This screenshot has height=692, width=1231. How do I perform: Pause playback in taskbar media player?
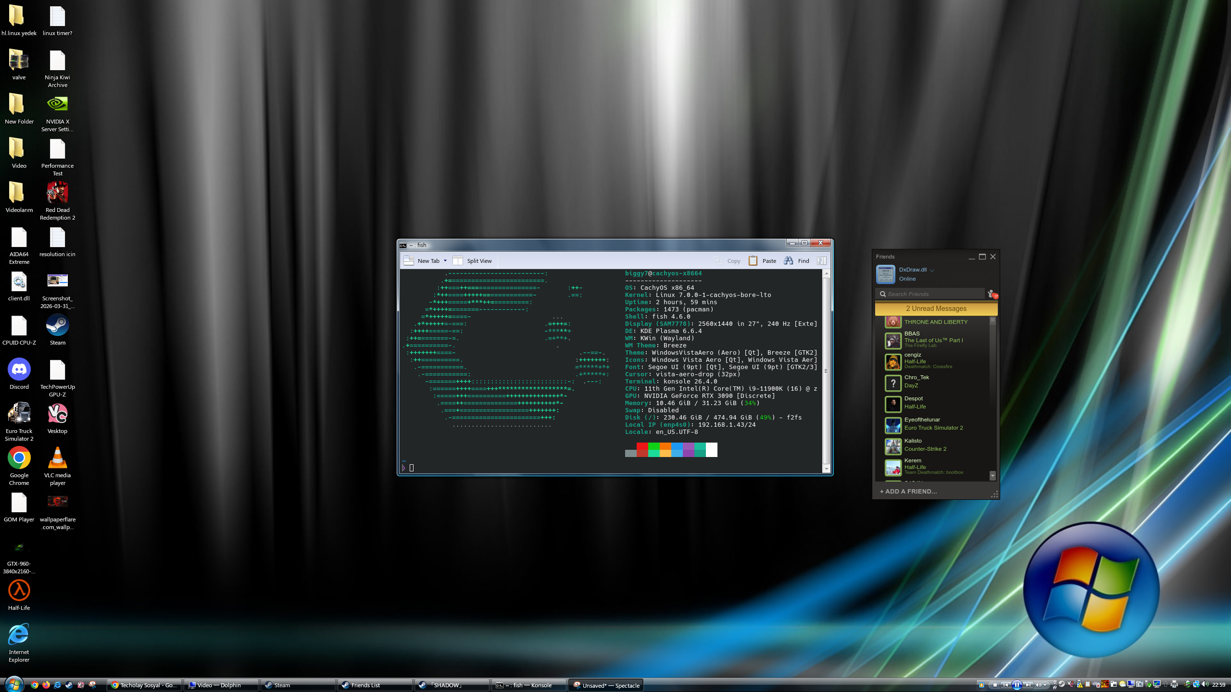1017,685
